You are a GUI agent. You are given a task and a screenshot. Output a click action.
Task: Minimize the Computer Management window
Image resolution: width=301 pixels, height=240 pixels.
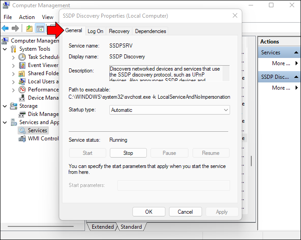click(x=251, y=5)
